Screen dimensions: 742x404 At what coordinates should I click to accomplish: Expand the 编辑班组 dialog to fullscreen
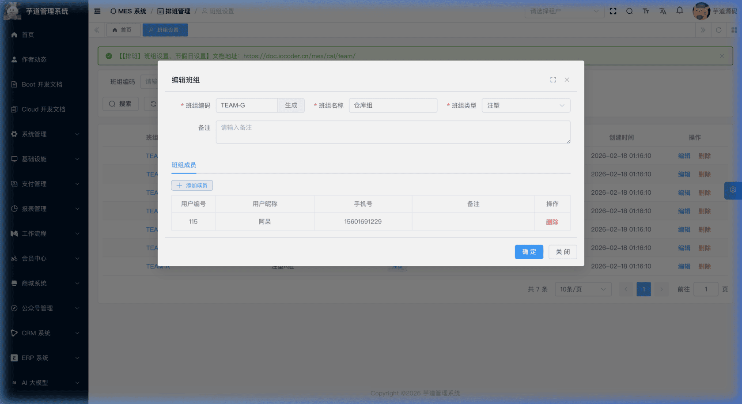pyautogui.click(x=553, y=80)
